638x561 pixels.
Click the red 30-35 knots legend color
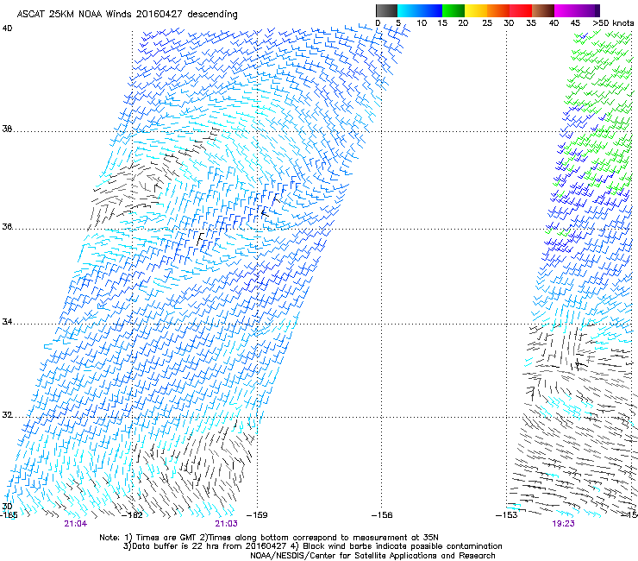click(521, 10)
